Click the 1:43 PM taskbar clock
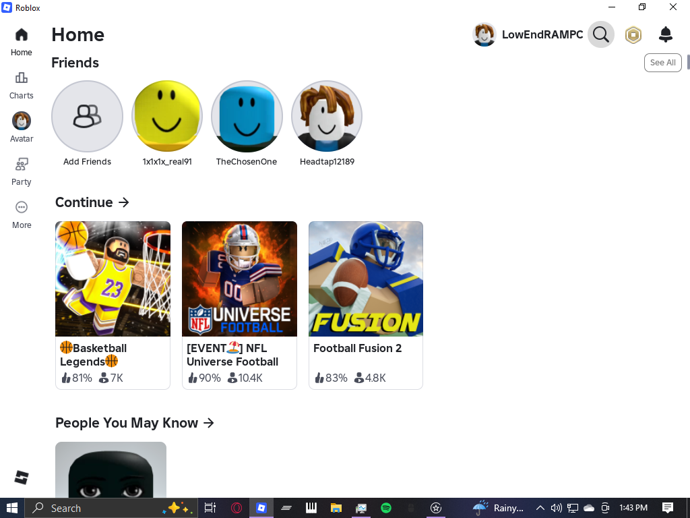Image resolution: width=690 pixels, height=518 pixels. pos(633,508)
